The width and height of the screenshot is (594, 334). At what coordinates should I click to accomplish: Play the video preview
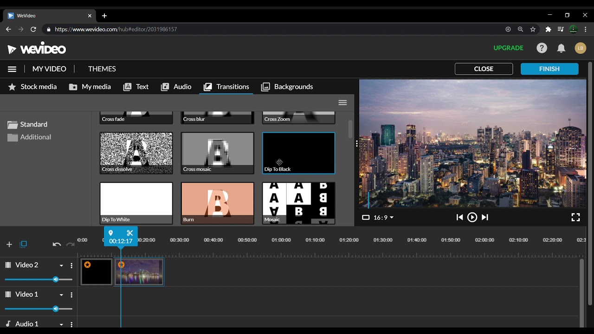[472, 217]
